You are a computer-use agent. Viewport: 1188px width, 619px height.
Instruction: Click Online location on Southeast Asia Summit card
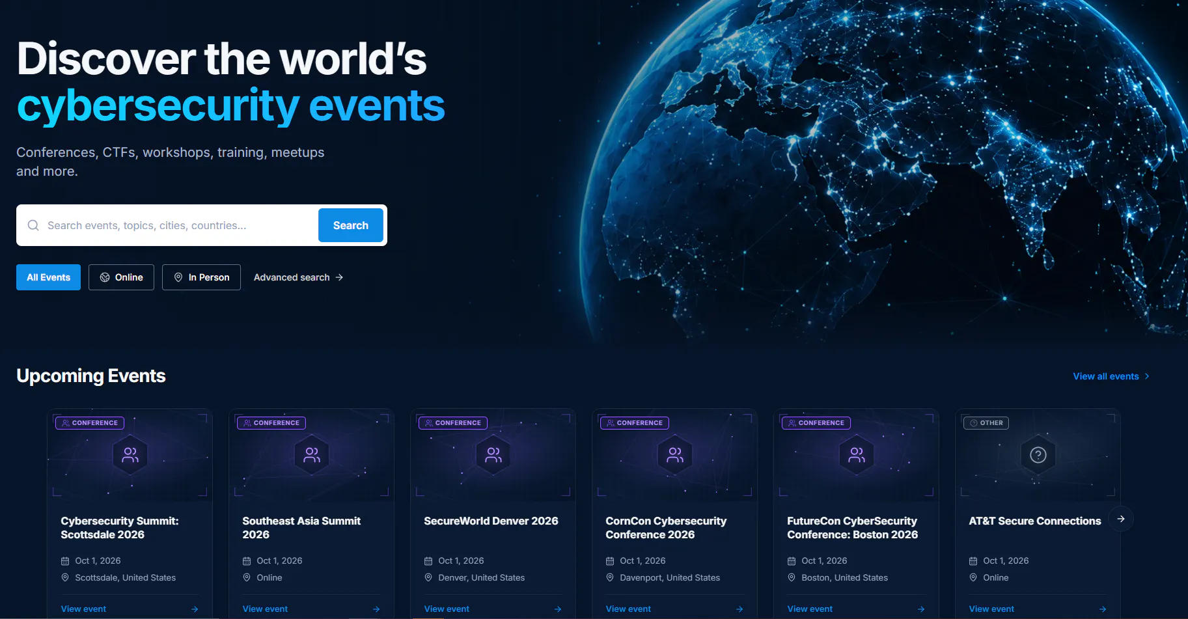(269, 577)
